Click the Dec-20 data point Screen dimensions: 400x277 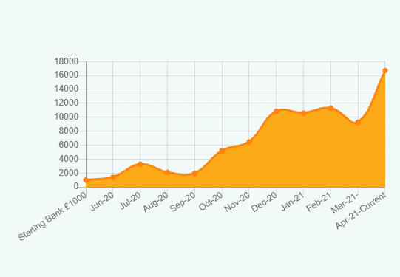pos(276,112)
